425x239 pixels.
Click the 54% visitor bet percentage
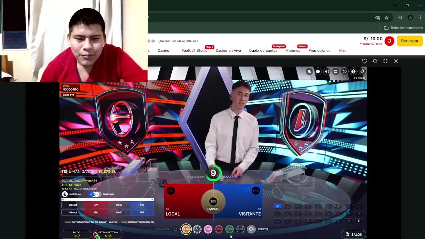point(256,191)
